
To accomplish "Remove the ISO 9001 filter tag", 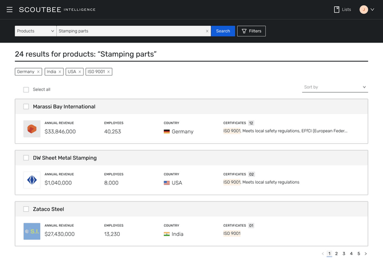I will click(x=108, y=72).
